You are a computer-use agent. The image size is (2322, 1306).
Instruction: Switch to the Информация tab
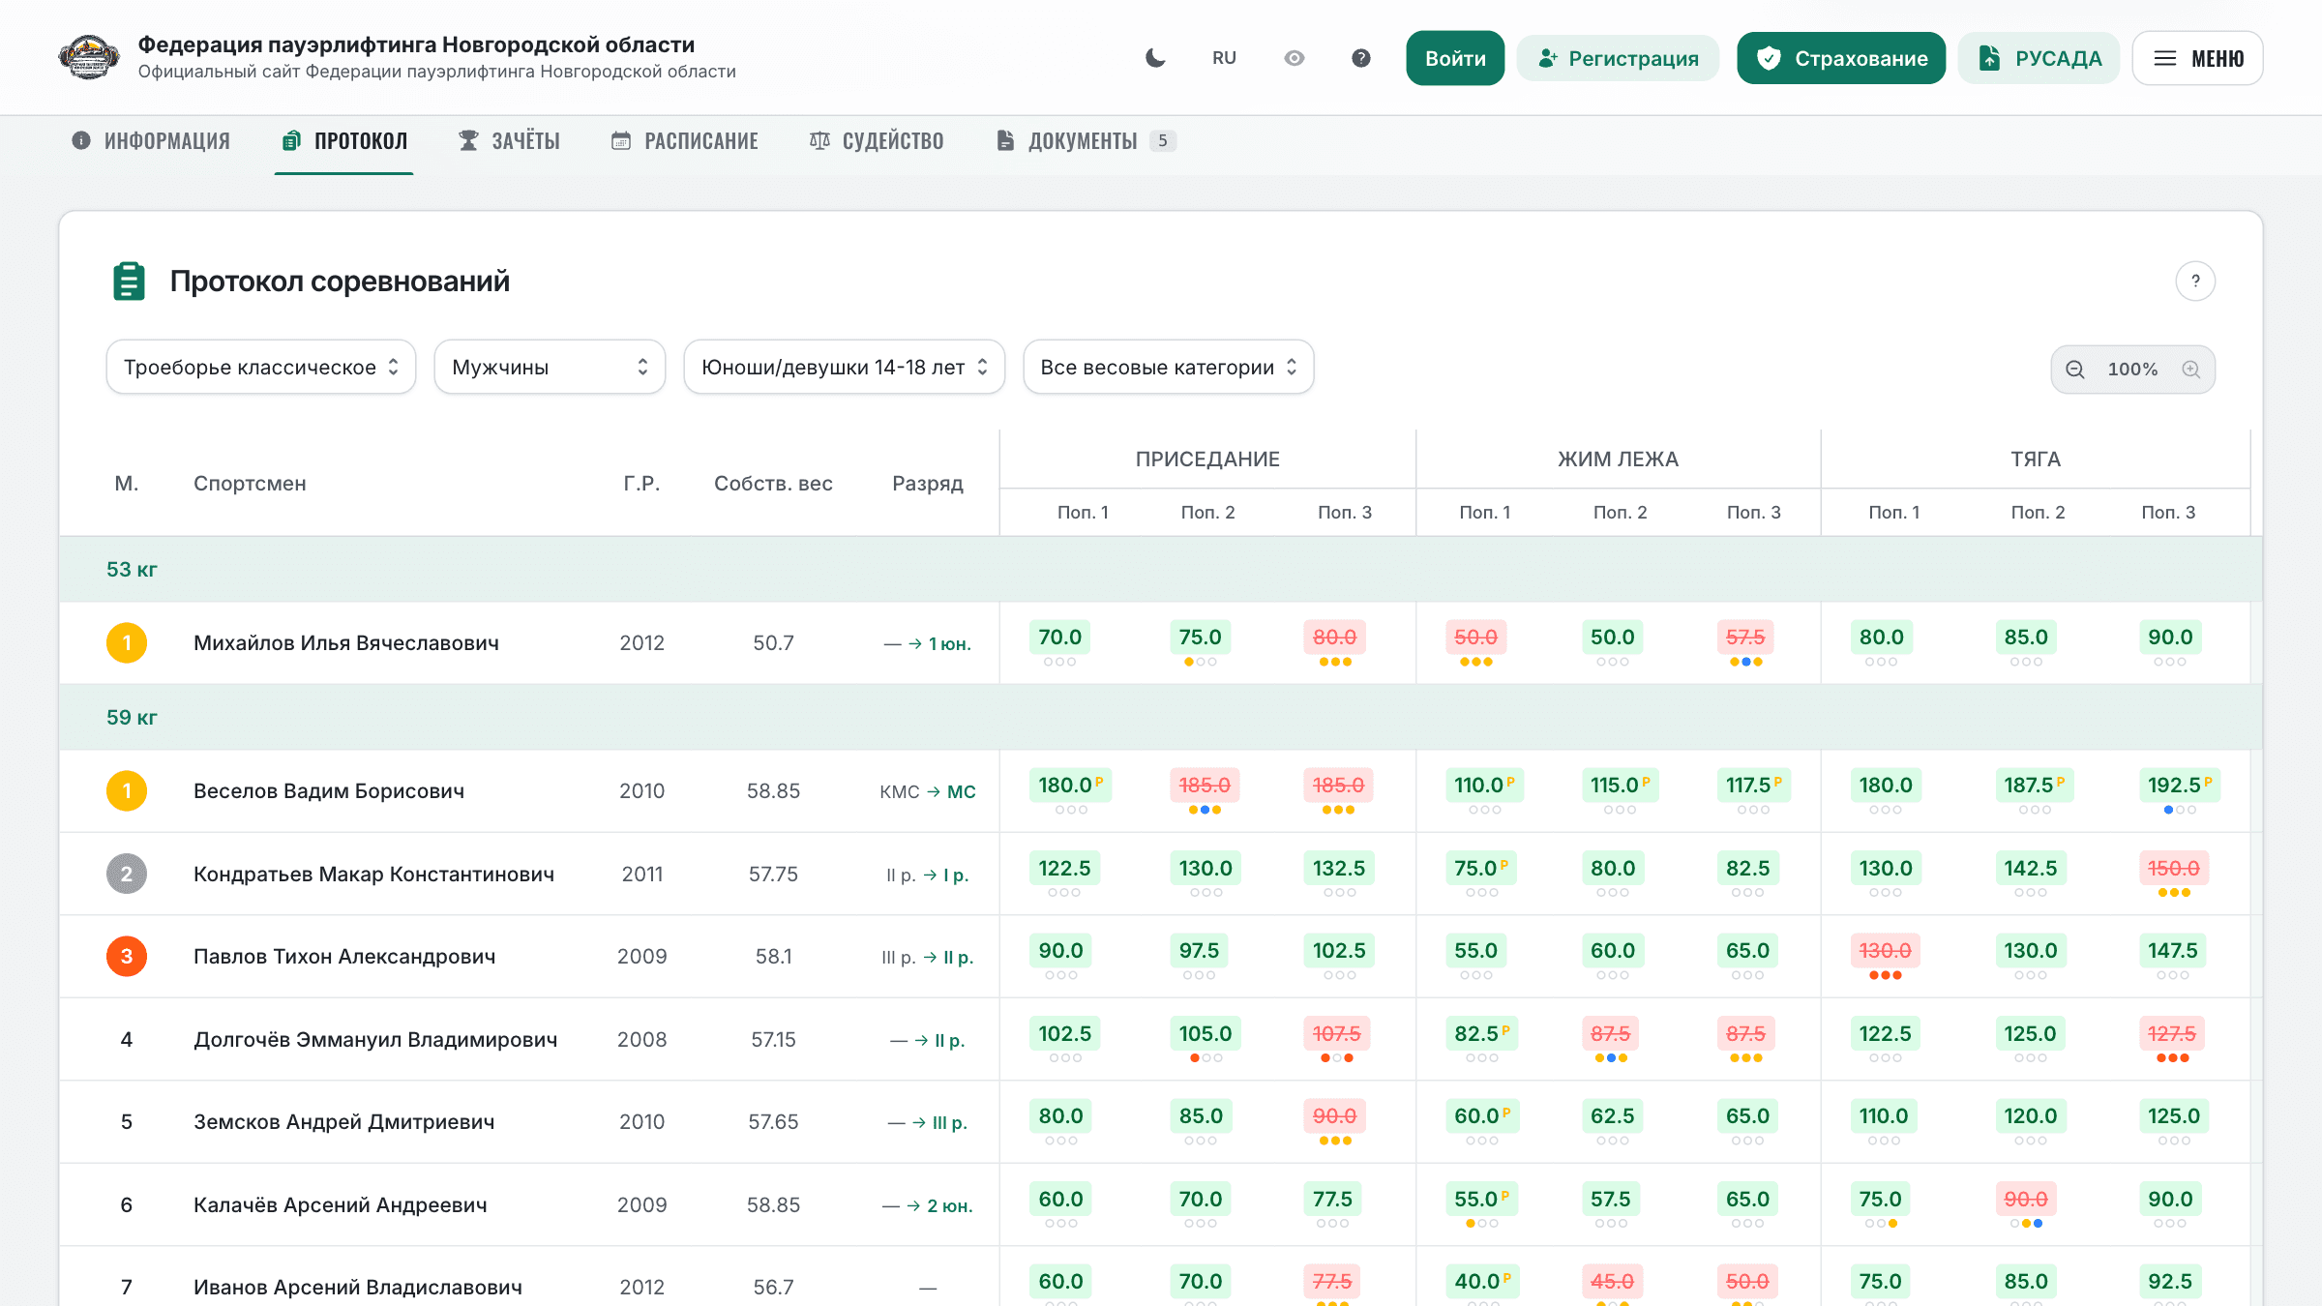151,141
